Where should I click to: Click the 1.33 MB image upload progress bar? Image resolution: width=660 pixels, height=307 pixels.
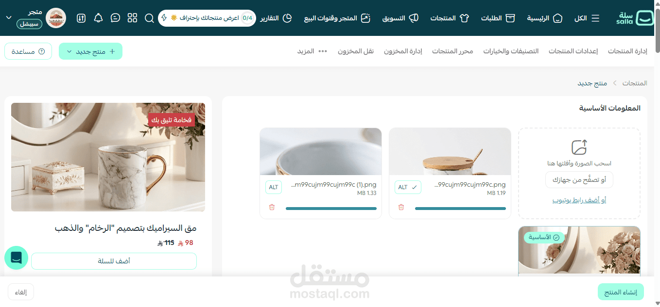(331, 209)
